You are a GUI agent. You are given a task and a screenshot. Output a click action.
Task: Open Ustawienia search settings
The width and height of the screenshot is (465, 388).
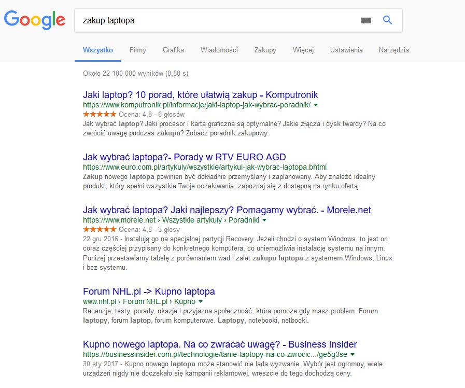tap(346, 50)
